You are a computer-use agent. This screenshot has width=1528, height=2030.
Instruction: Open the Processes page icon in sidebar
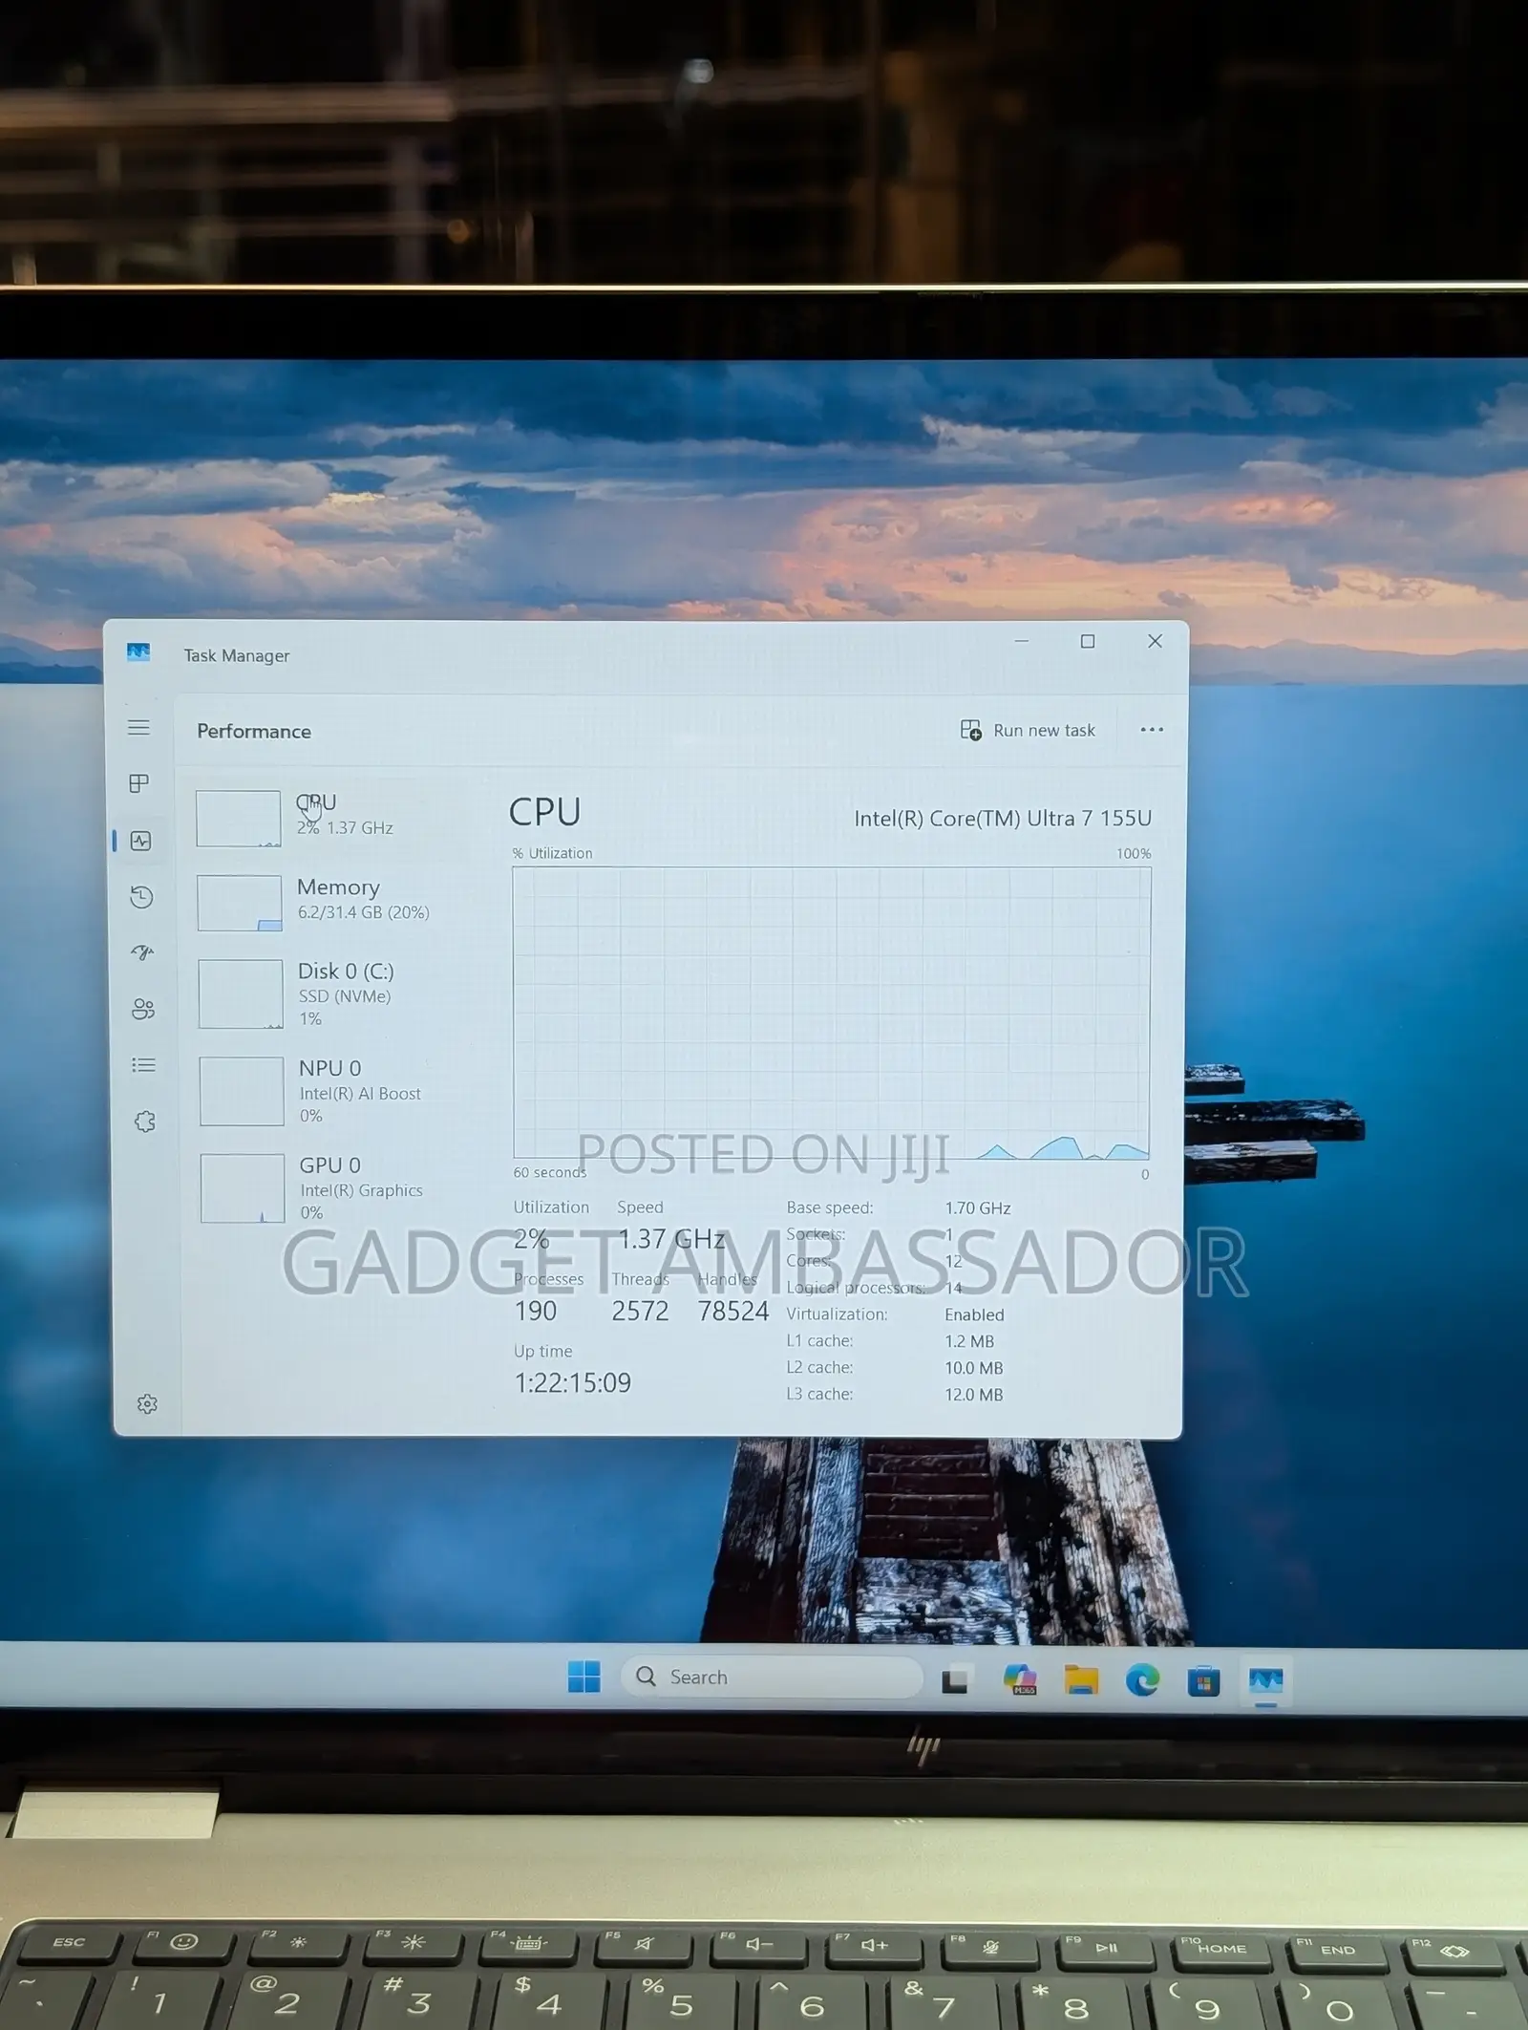(139, 783)
